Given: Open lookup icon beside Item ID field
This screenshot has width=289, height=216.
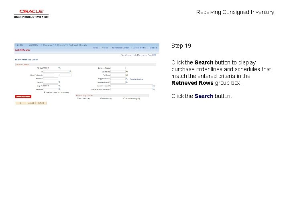Looking at the screenshot, I should pyautogui.click(x=59, y=82).
